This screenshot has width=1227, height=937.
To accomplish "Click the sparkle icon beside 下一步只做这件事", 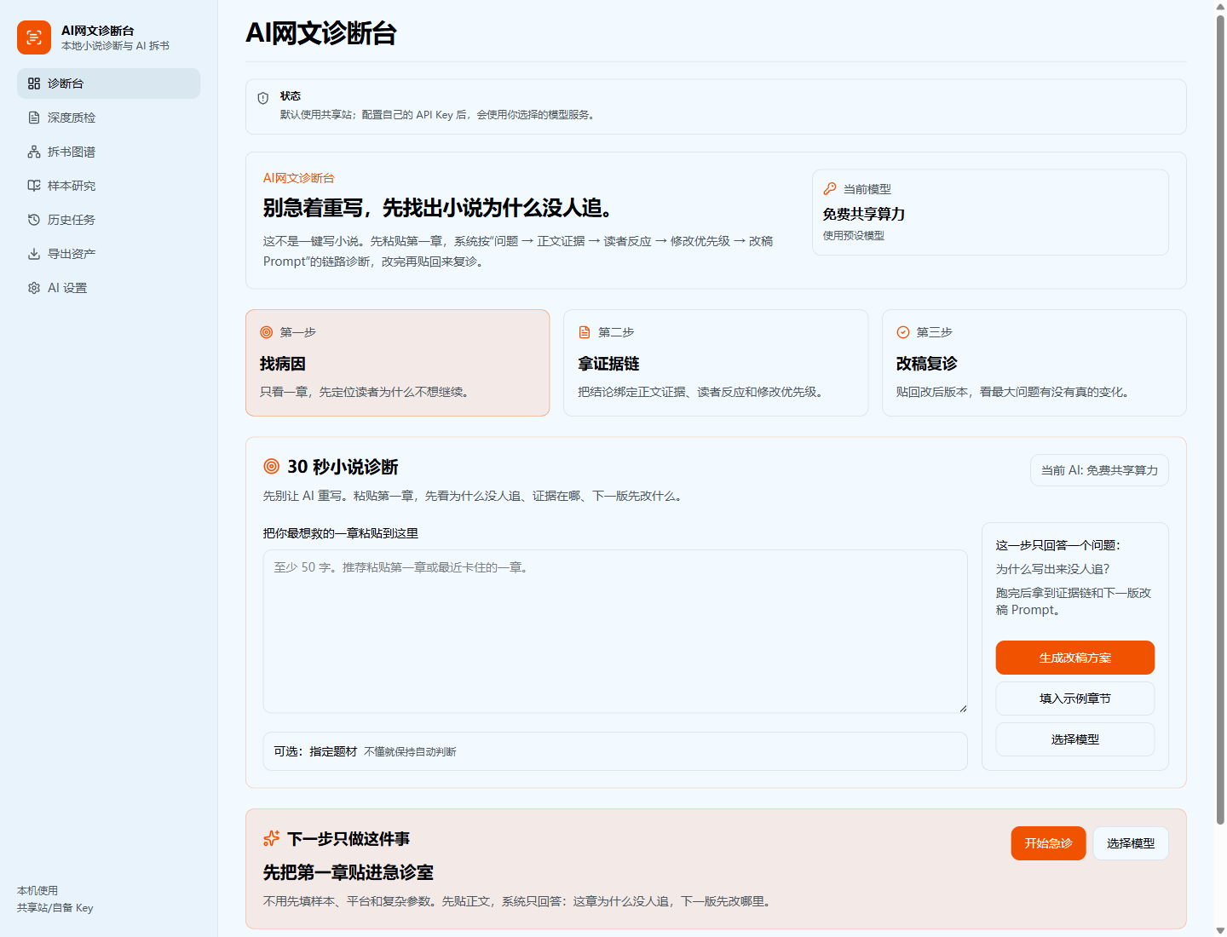I will [272, 838].
